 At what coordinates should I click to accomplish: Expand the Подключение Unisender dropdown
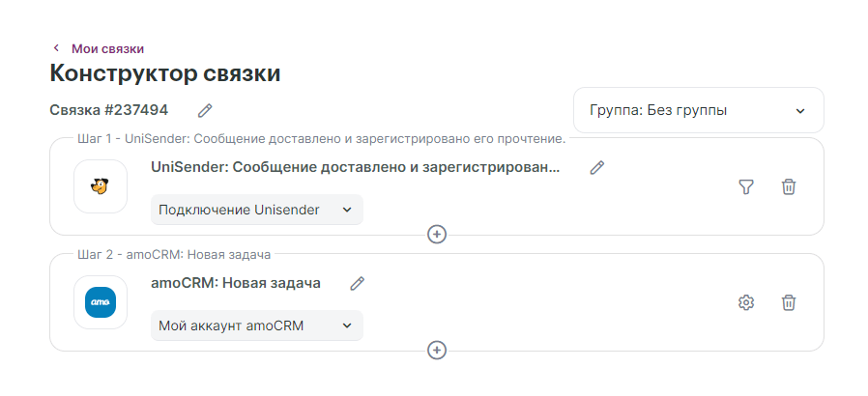pyautogui.click(x=257, y=210)
